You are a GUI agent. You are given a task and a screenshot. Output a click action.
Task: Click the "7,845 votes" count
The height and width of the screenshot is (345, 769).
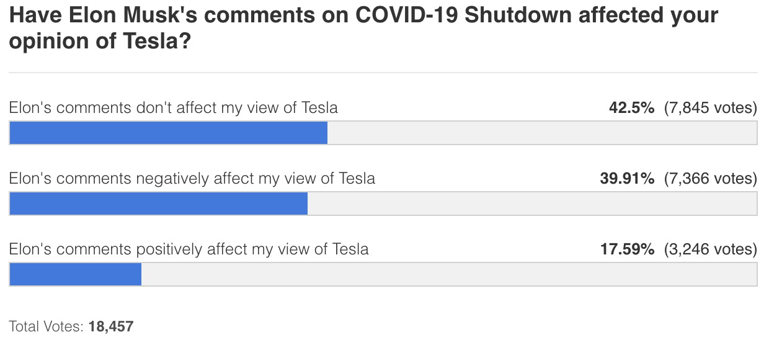710,108
